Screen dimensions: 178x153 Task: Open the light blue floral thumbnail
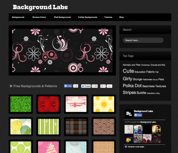76,147
